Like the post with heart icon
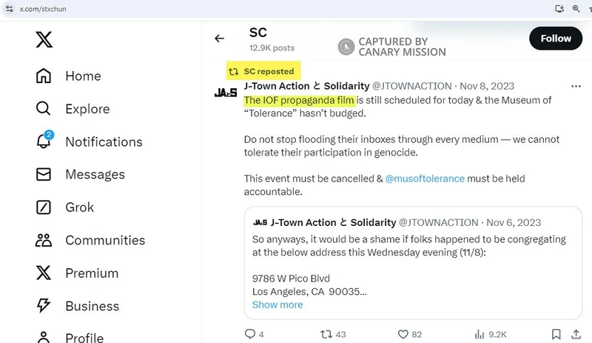Viewport: 592px width, 343px height. point(403,334)
